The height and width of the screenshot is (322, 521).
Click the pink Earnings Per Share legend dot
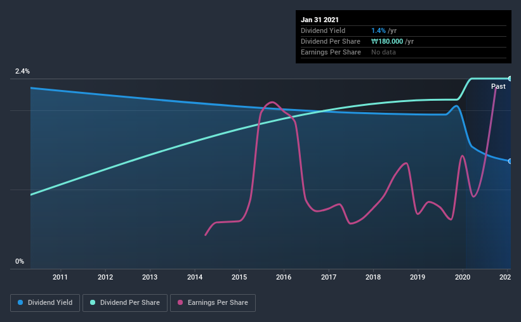[x=180, y=302]
